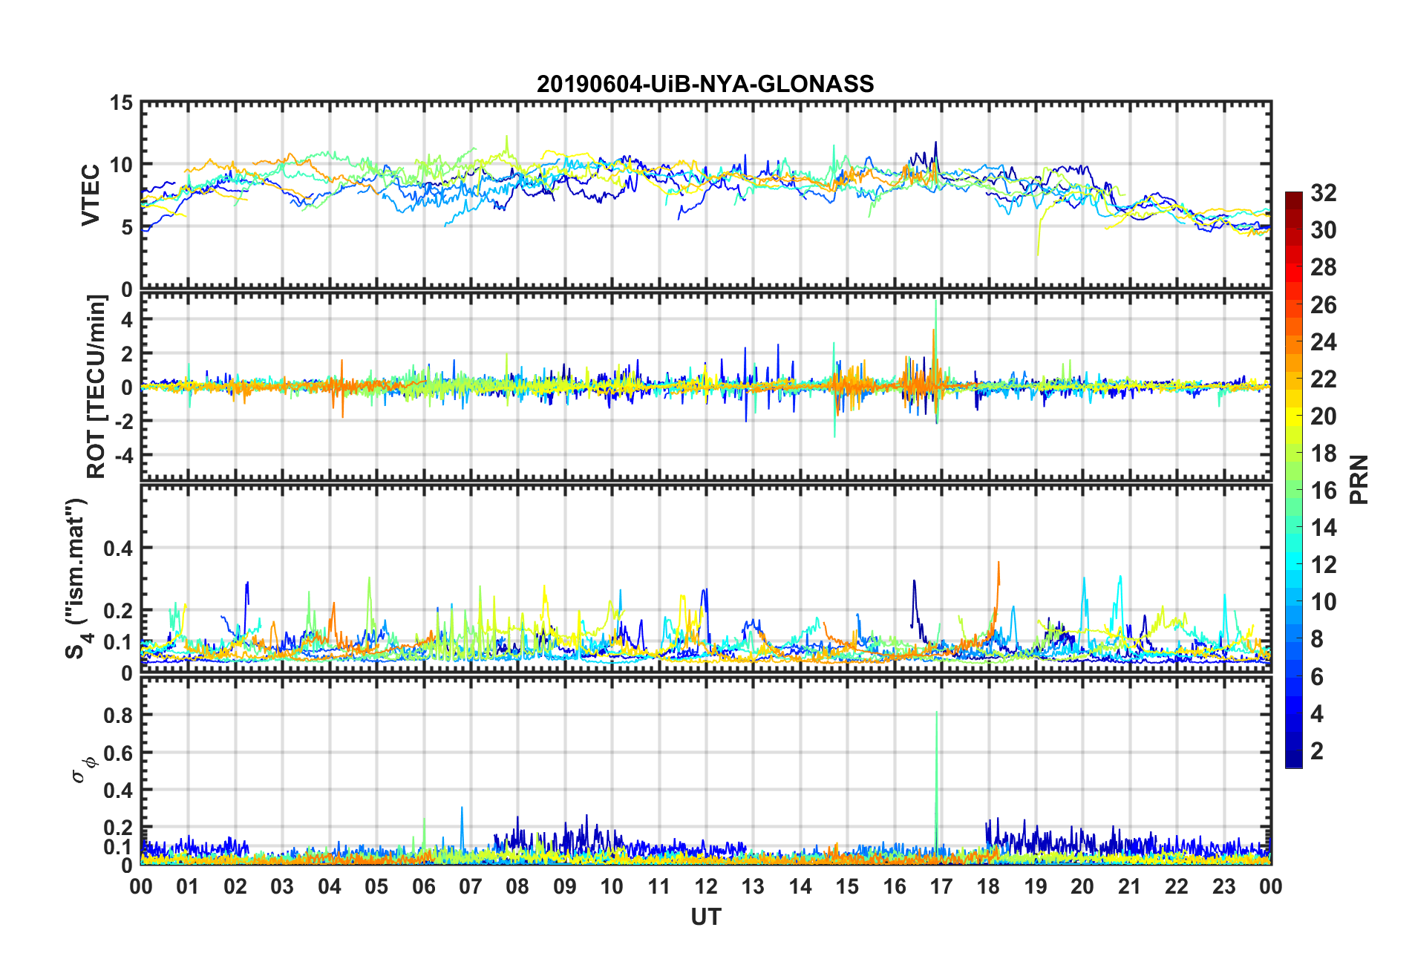Click the PRN colorbar label
The width and height of the screenshot is (1412, 959).
pyautogui.click(x=1359, y=479)
